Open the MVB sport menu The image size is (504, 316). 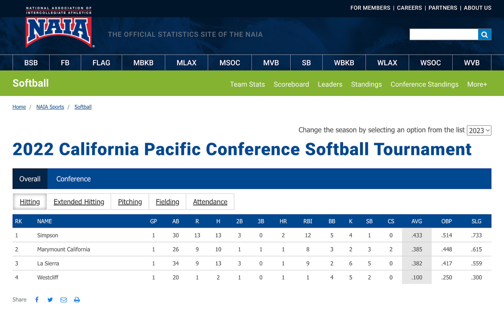[271, 63]
